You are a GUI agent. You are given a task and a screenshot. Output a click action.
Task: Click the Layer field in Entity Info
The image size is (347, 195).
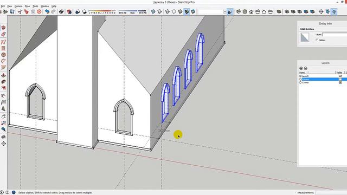click(335, 35)
